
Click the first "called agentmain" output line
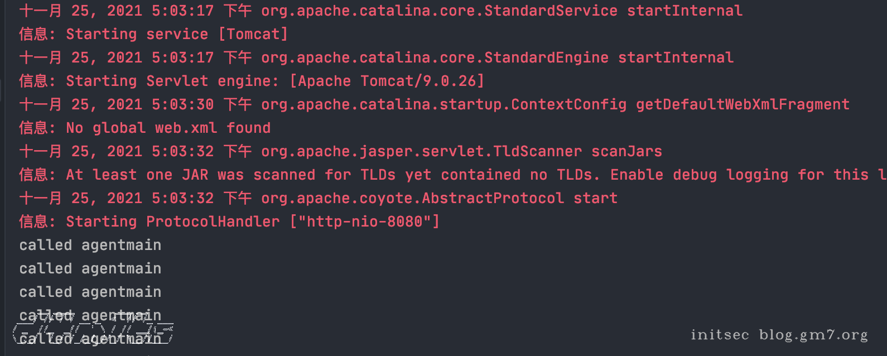click(x=90, y=245)
